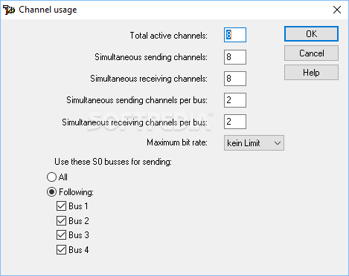
Task: Confirm settings with the OK button
Action: coord(311,34)
